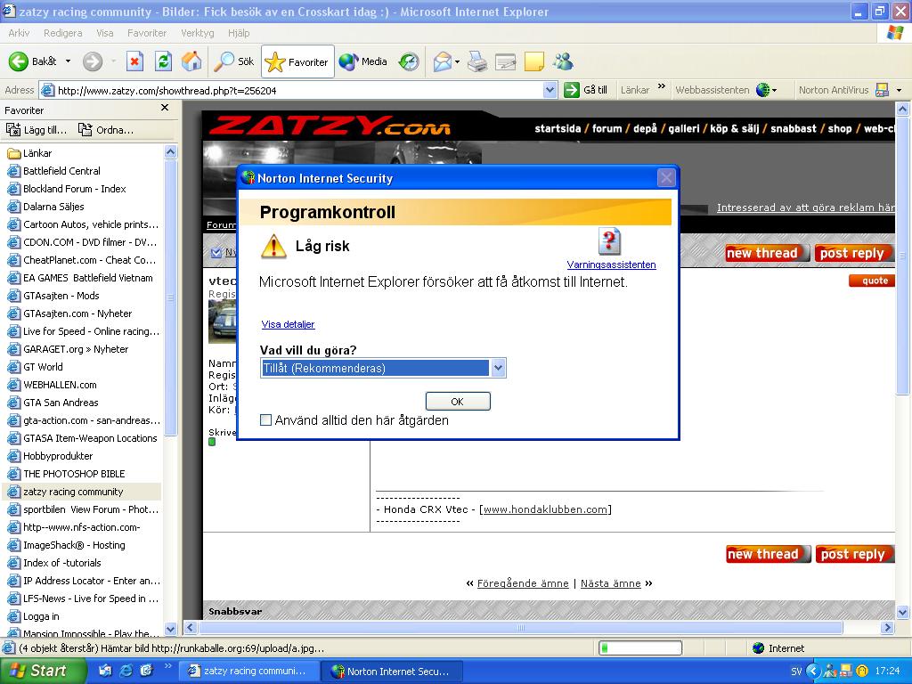Open GTA San Andreas favorite link

pos(61,403)
